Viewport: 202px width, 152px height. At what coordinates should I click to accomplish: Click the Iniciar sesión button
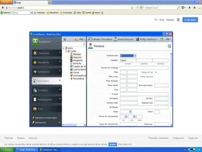[x=190, y=20]
